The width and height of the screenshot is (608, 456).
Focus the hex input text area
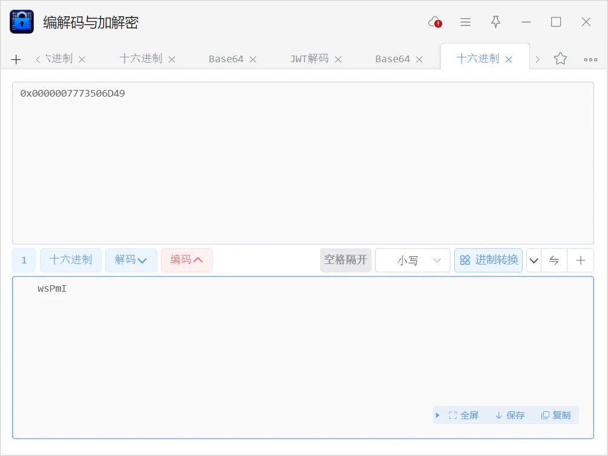tap(303, 163)
